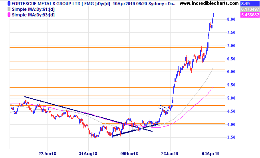Click the 09Nov18 date axis label

pyautogui.click(x=129, y=154)
